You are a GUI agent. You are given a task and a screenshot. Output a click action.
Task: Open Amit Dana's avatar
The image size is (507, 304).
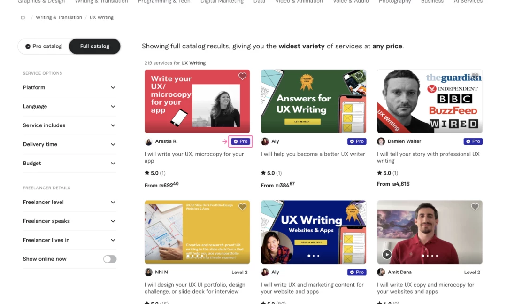tap(381, 272)
